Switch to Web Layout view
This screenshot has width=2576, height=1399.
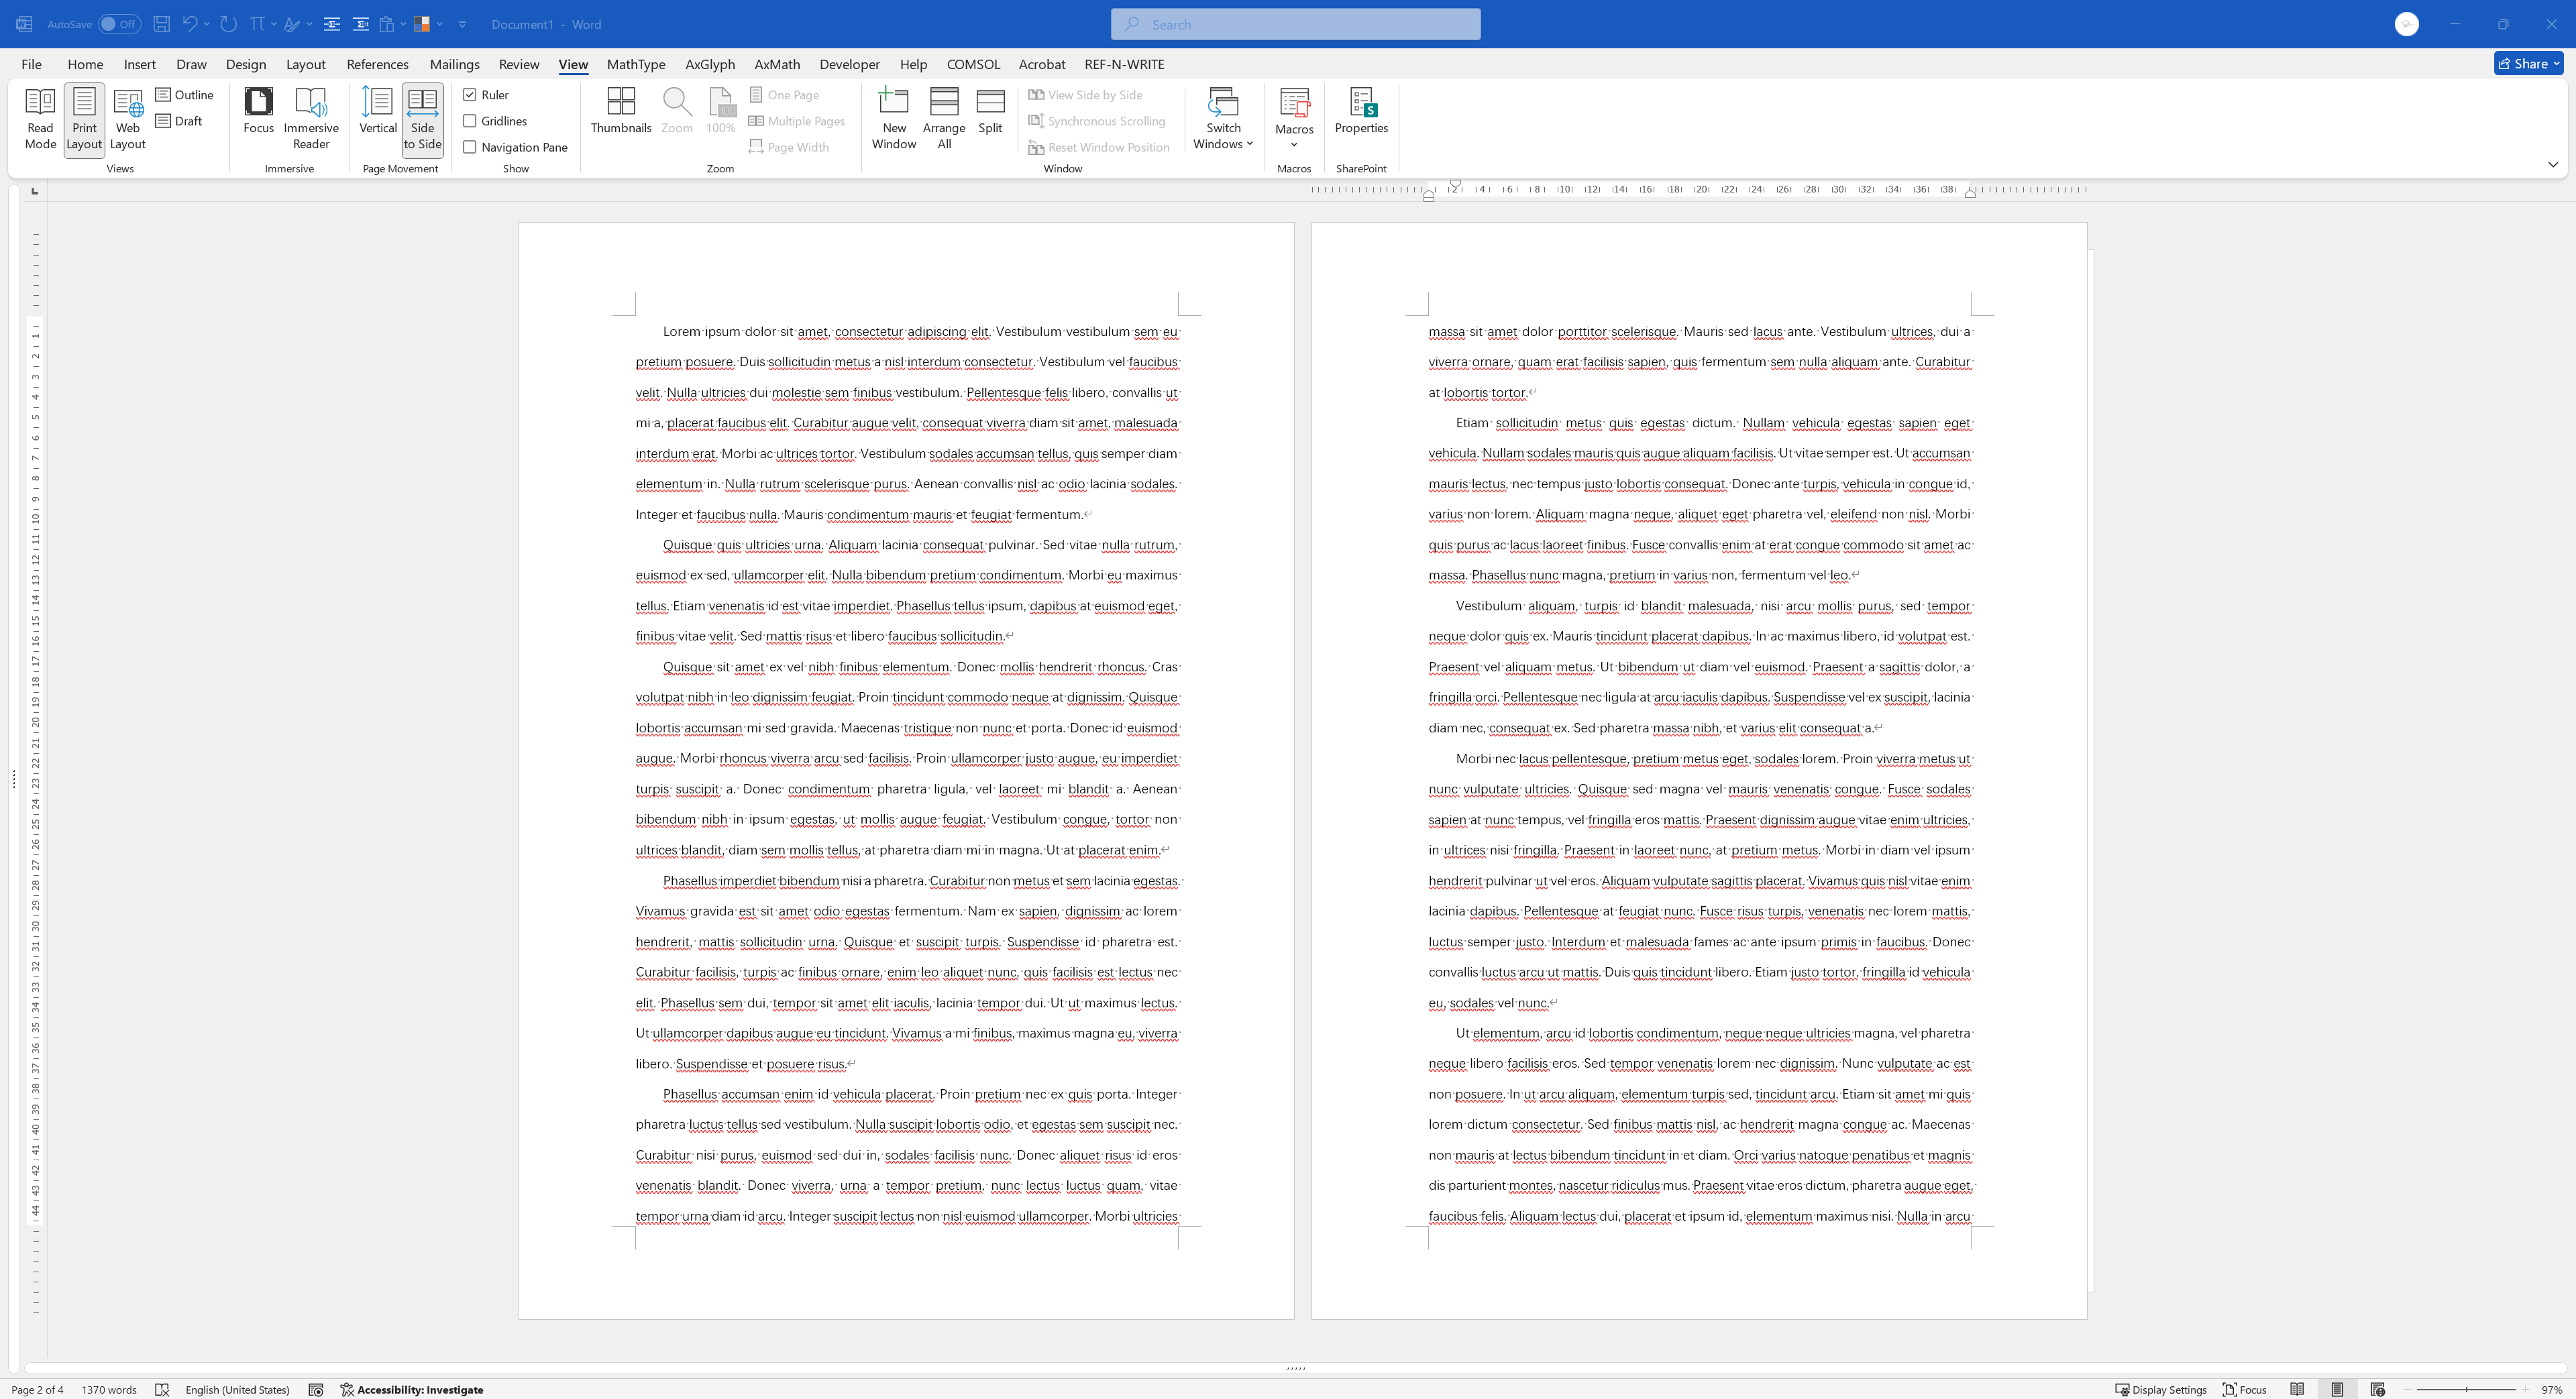[x=128, y=118]
